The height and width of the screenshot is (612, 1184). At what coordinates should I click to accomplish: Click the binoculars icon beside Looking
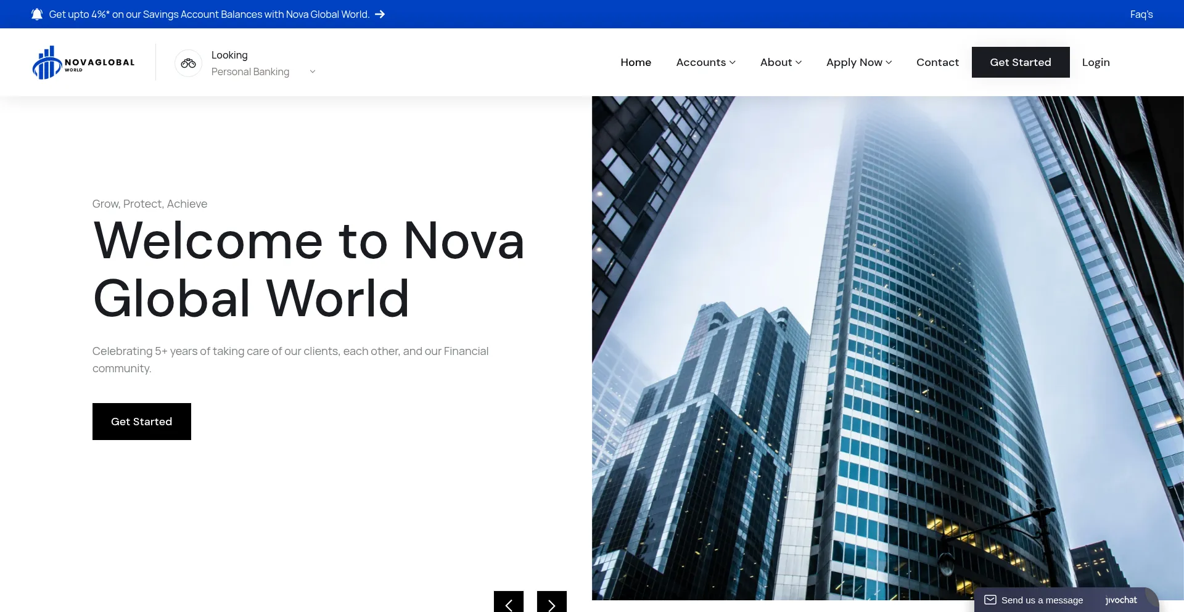pos(188,63)
